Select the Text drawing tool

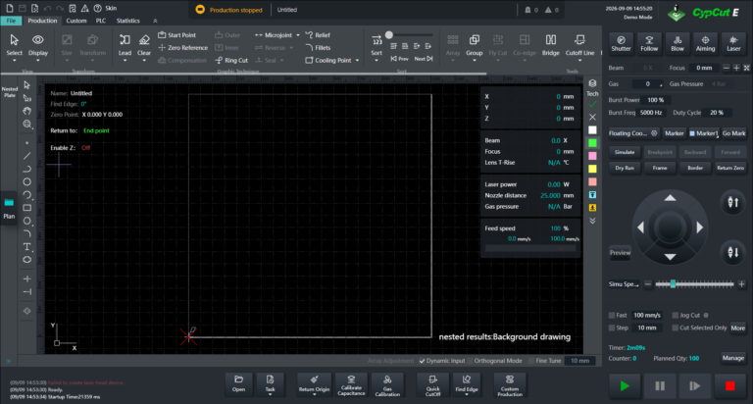pyautogui.click(x=26, y=247)
